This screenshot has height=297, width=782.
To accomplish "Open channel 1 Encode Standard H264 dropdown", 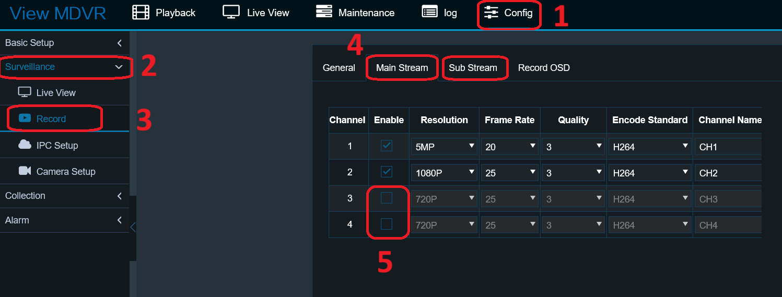I will pyautogui.click(x=649, y=147).
